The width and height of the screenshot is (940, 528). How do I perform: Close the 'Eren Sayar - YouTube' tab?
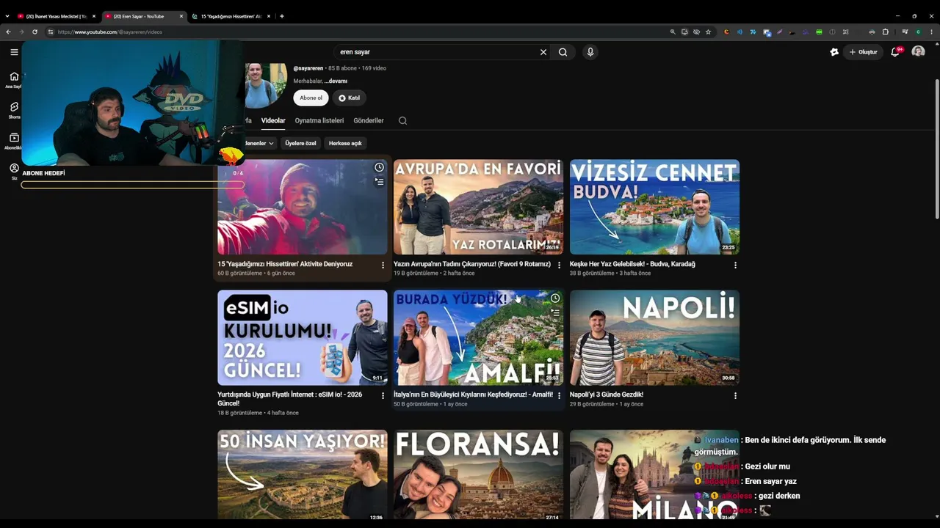click(x=181, y=16)
